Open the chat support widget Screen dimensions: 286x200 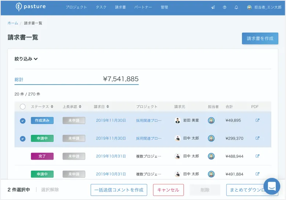(272, 186)
